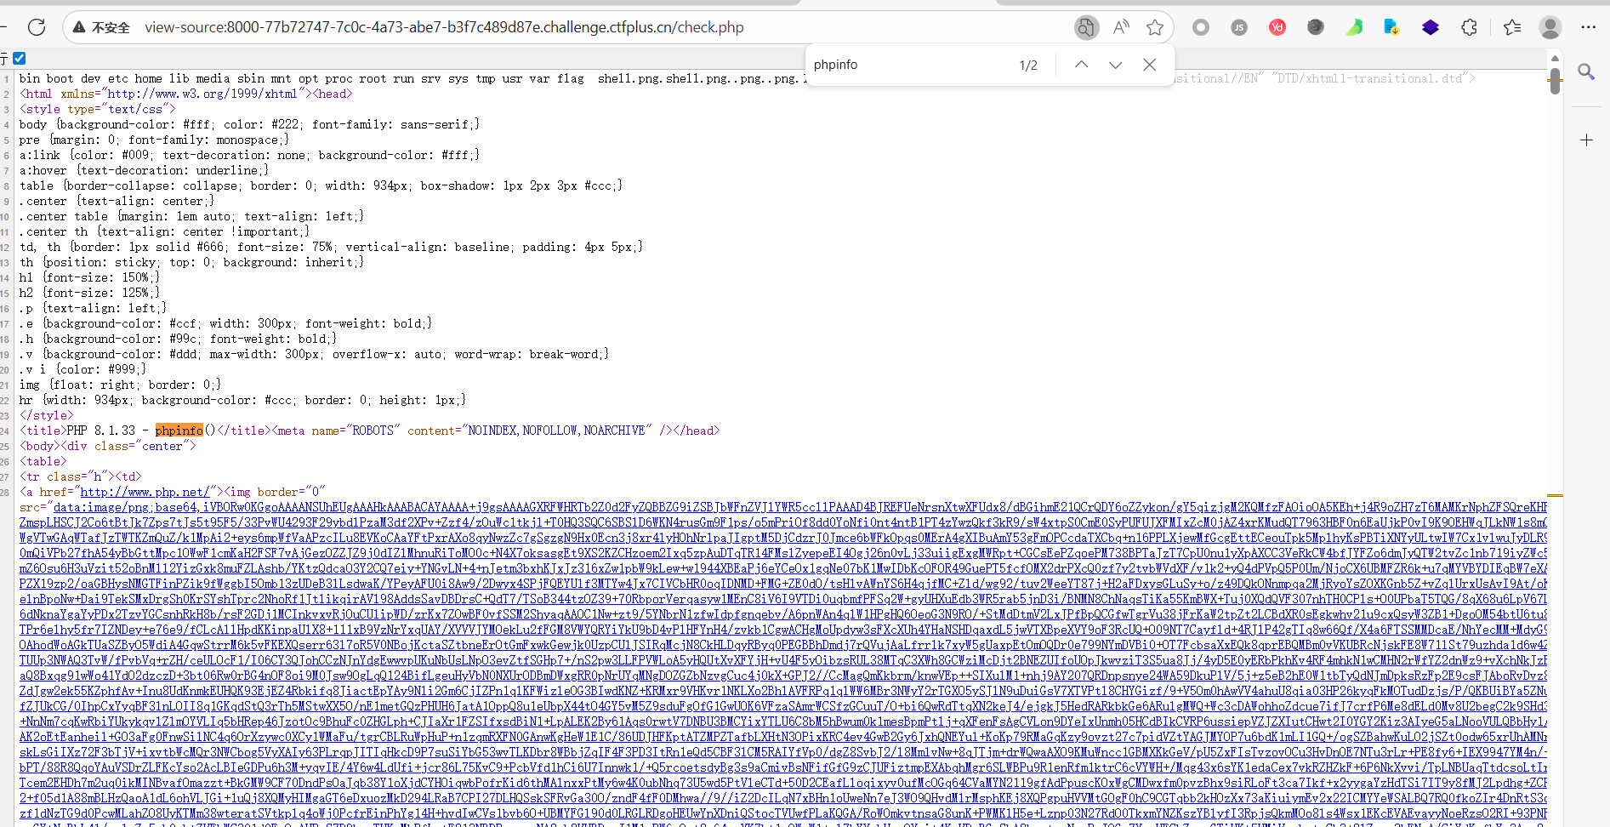1610x827 pixels.
Task: Open the red Yd extension icon
Action: click(1277, 27)
